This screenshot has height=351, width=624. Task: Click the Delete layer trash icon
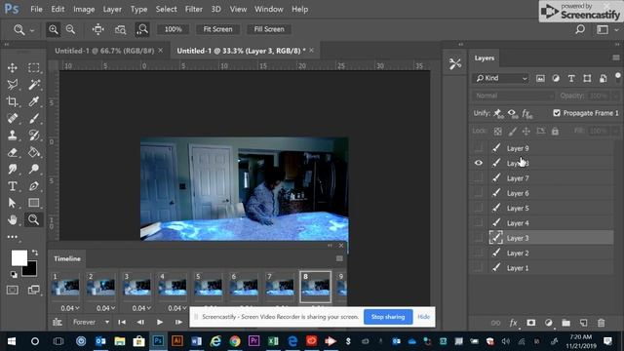601,323
